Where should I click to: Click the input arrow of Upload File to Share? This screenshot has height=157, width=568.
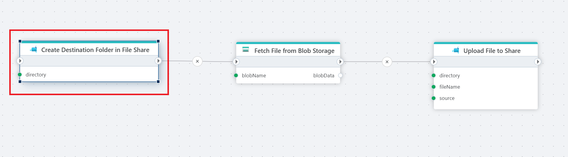434,62
